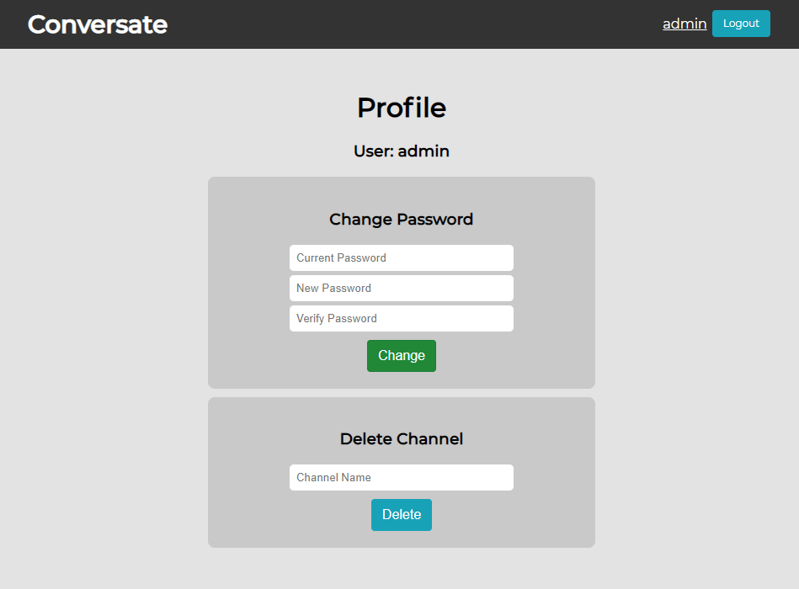Submit the password change via Change
This screenshot has width=799, height=589.
402,355
